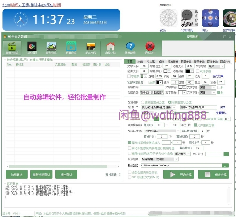Switch to the 水印 tab
This screenshot has height=217, width=236.
[140, 62]
